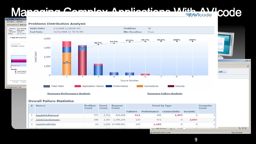Click the AVIcode logo

198,15
